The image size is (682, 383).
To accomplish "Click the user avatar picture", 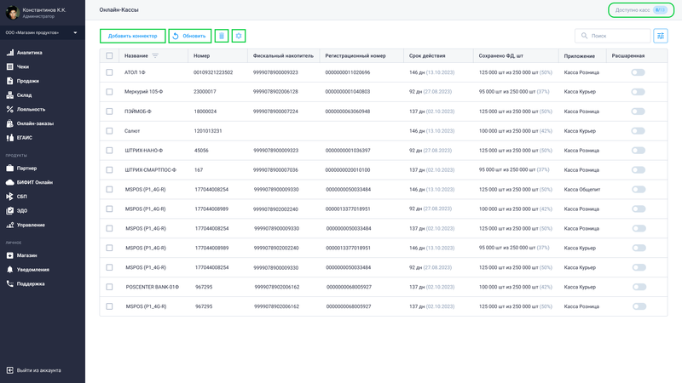I will [13, 13].
